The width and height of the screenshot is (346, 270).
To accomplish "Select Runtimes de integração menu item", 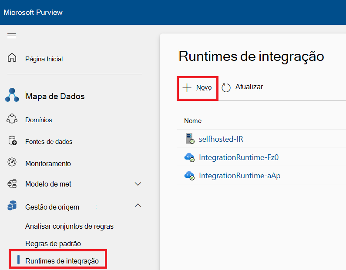I will [x=62, y=261].
